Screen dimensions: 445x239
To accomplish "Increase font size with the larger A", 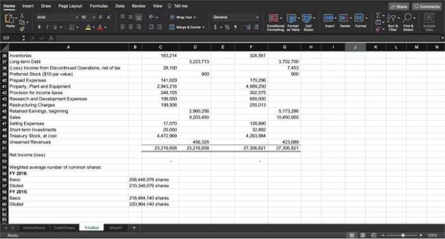I will tap(100, 17).
